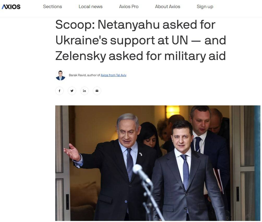Open the Sections menu
Viewport: 262px width, 222px height.
[52, 7]
